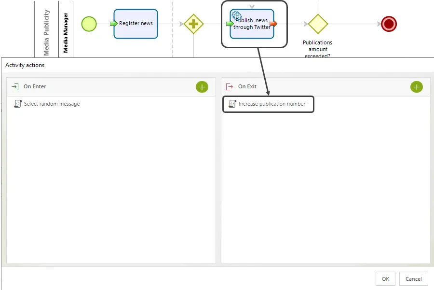Image resolution: width=434 pixels, height=290 pixels.
Task: Click the On Exit panel header icon
Action: point(230,87)
